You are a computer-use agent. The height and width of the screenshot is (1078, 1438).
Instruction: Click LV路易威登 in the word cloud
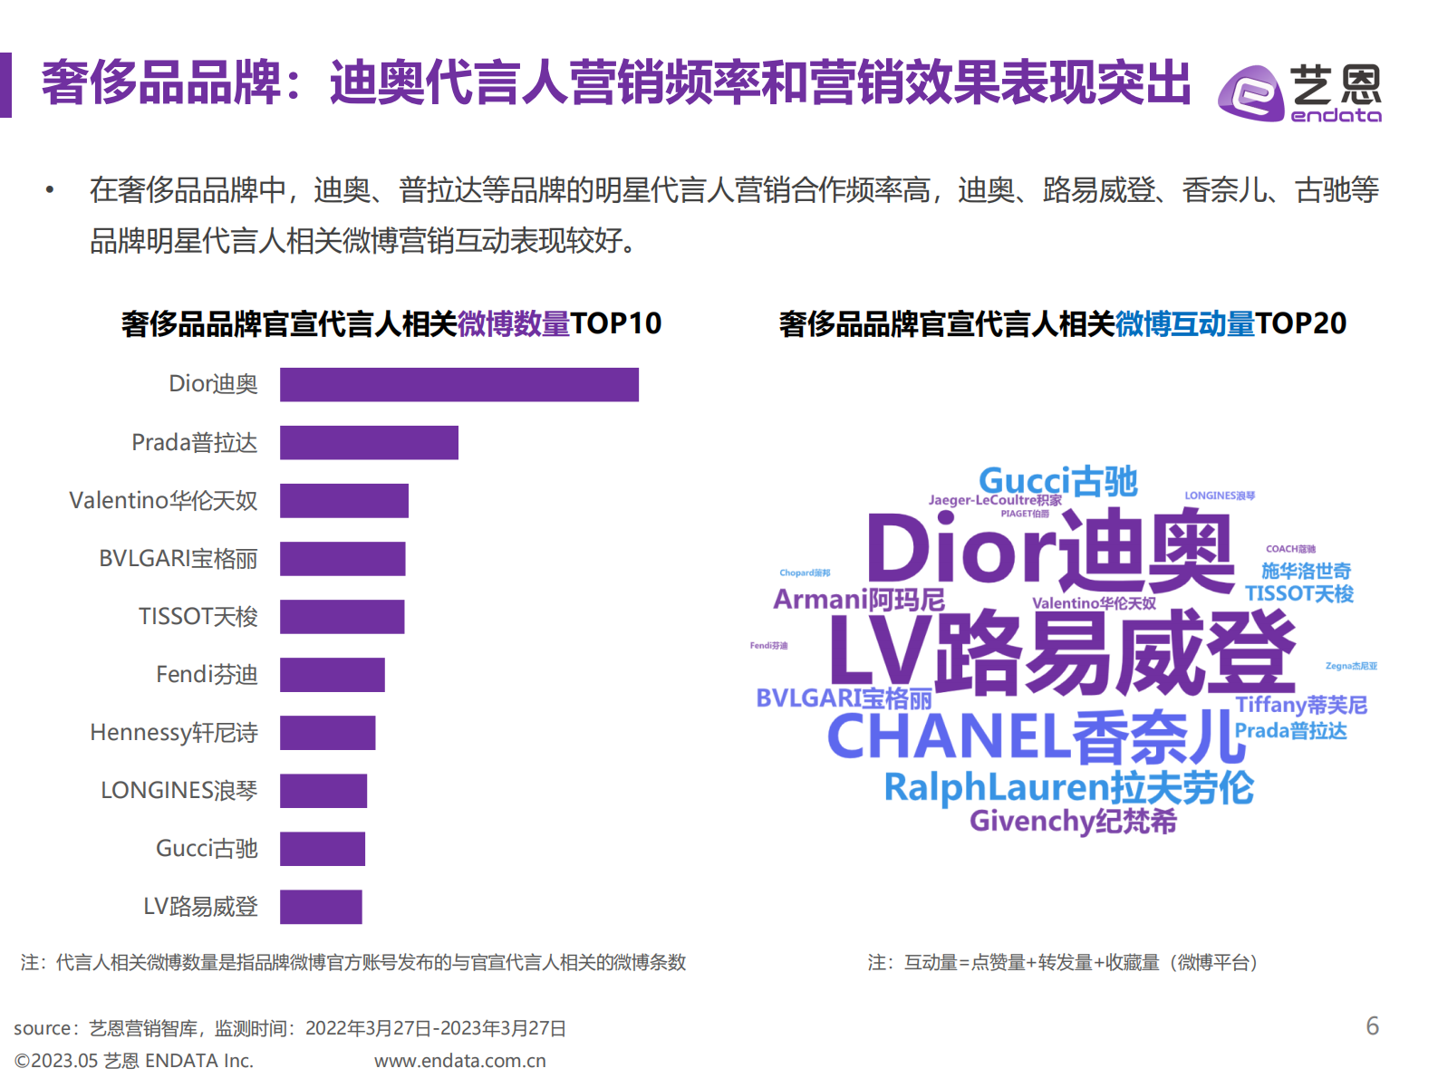coord(1061,653)
